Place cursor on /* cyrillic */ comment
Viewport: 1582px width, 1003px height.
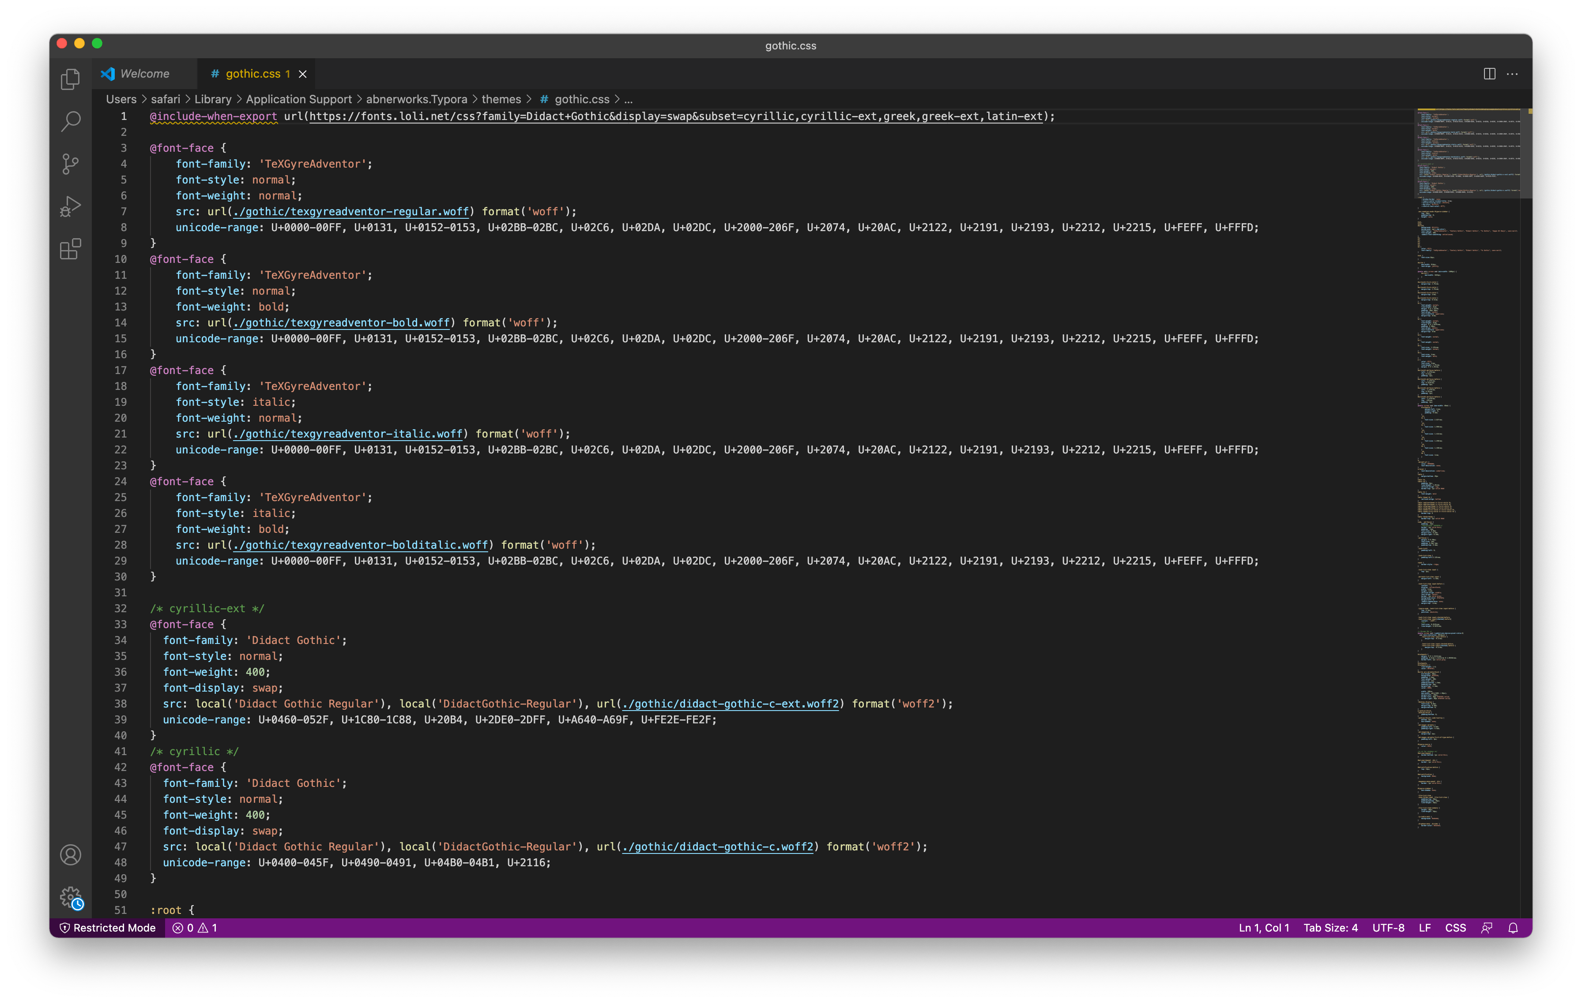coord(195,752)
